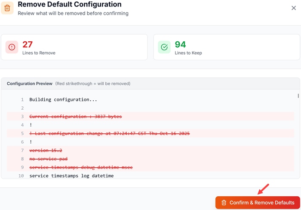Viewport: 301px width, 210px height.
Task: Click the orange trash icon in header
Action: pyautogui.click(x=7, y=8)
